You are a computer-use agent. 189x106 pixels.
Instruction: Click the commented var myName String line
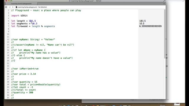[x=33, y=39]
